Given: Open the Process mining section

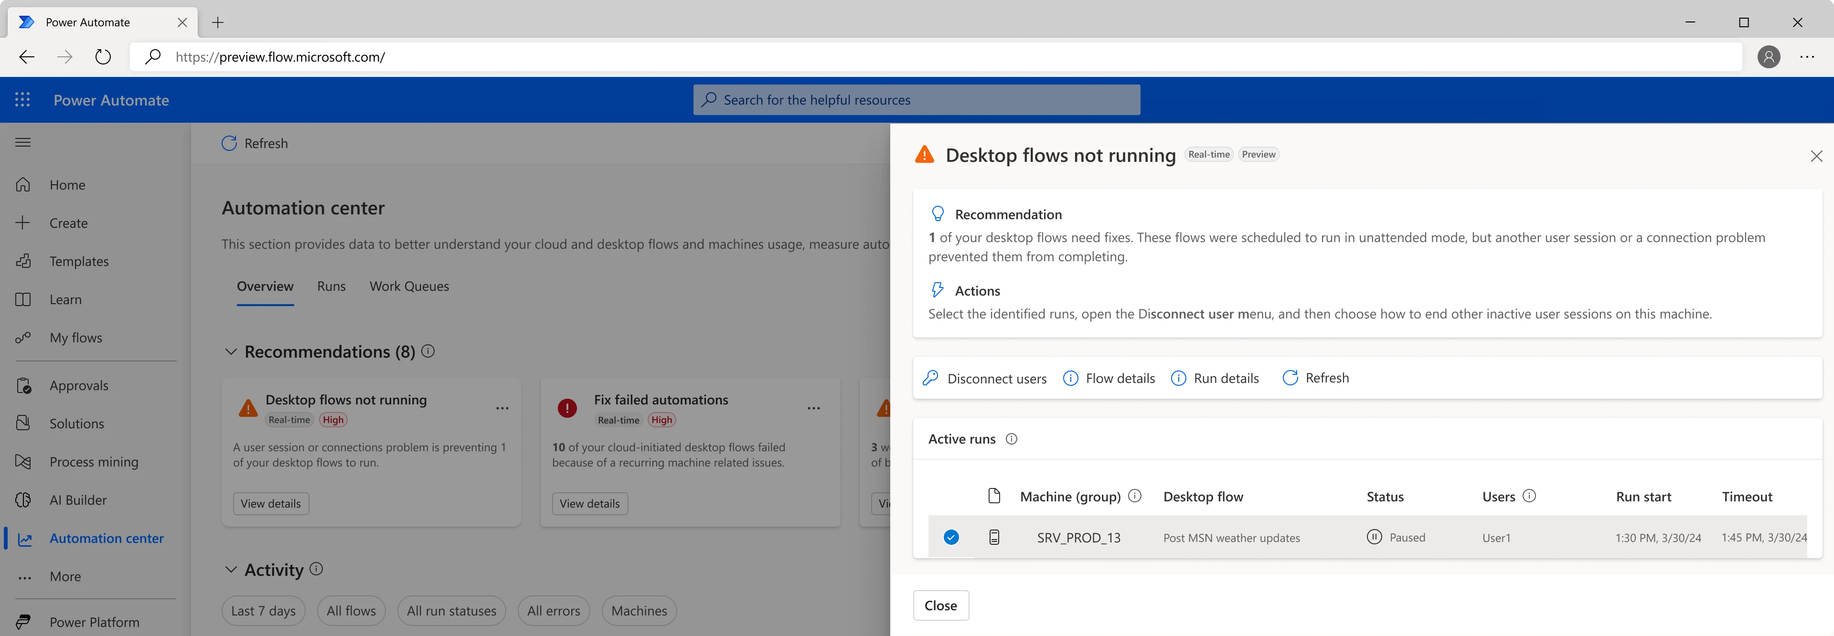Looking at the screenshot, I should point(94,461).
